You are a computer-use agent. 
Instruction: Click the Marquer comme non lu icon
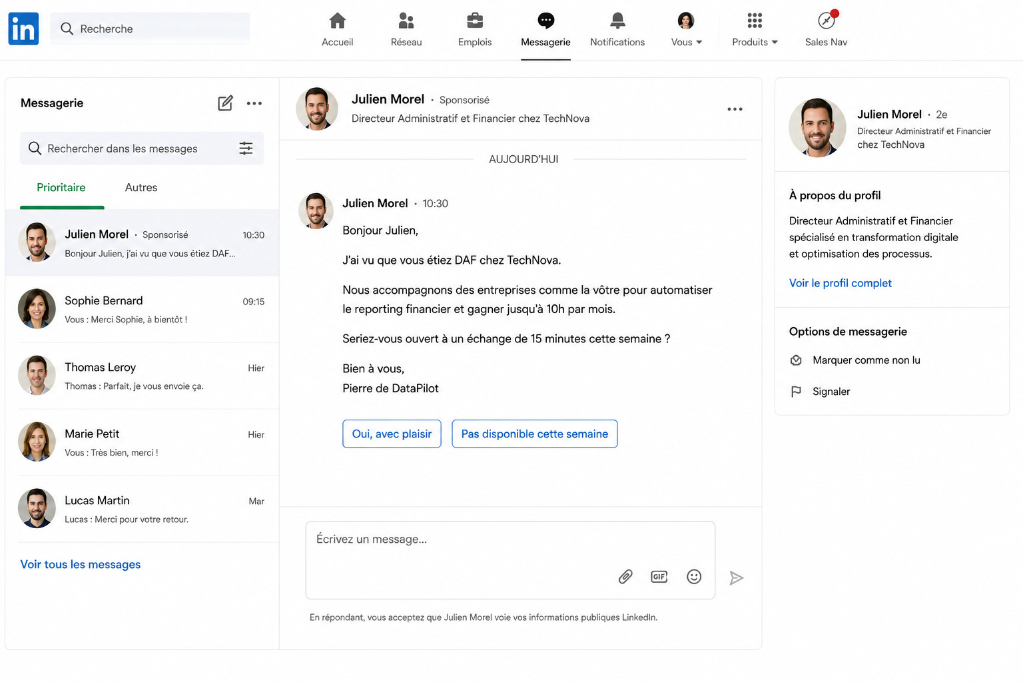[x=796, y=360]
